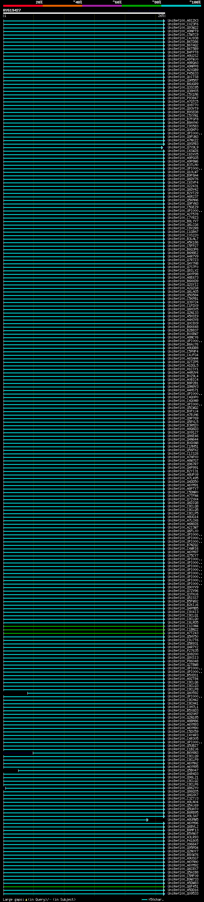This screenshot has width=204, height=902.
Task: Click the purple ~60% identity color segment
Action: [102, 6]
